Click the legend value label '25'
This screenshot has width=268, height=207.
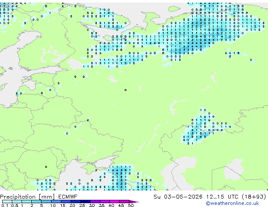[x=82, y=205]
